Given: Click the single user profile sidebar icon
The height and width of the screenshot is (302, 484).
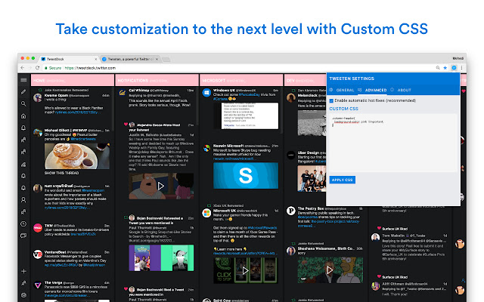Looking at the screenshot, I should click(23, 199).
